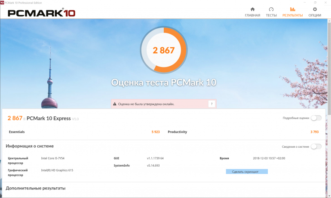Enable the Подробные оценки toggle
Viewport: 331px width, 198px height.
point(316,118)
